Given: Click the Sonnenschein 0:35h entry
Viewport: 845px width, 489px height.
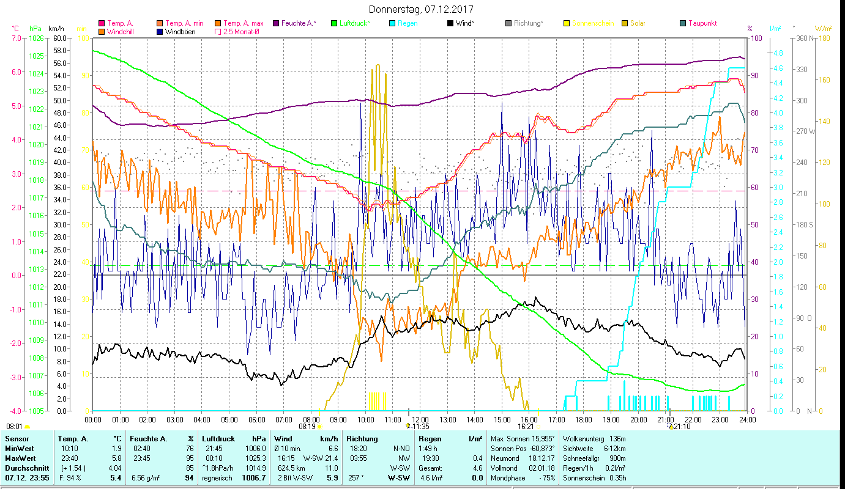Looking at the screenshot, I should coord(594,478).
